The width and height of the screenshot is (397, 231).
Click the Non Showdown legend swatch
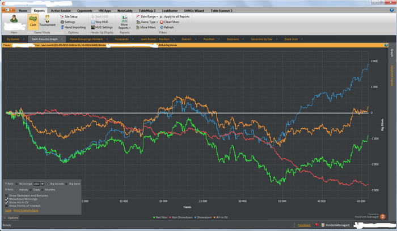point(170,217)
